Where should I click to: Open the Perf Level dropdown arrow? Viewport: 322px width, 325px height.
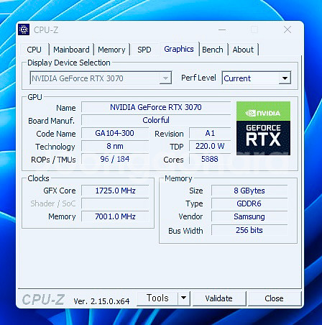(x=285, y=78)
